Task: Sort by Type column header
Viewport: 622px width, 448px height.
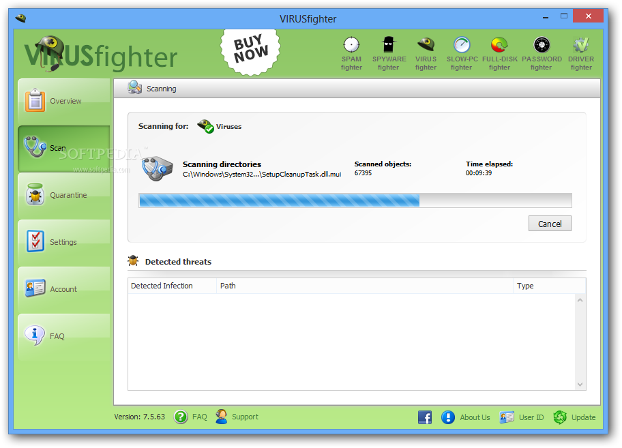Action: coord(549,286)
